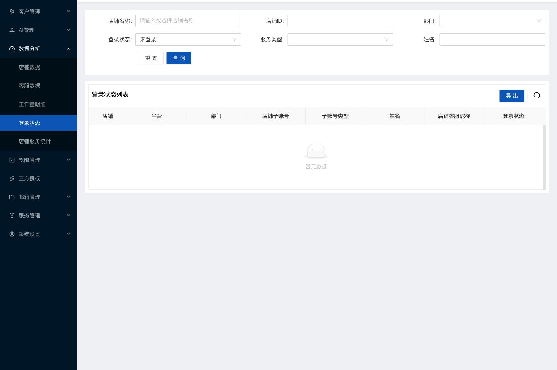Focus the 店铺名称 input field
The width and height of the screenshot is (557, 370).
(188, 21)
